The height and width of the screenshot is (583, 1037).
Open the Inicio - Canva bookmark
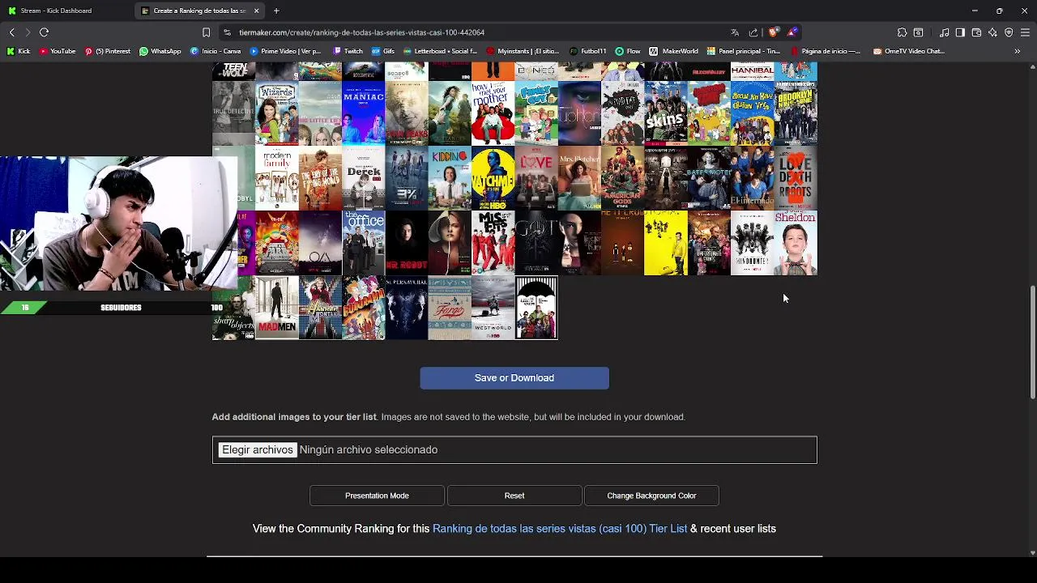[x=216, y=51]
